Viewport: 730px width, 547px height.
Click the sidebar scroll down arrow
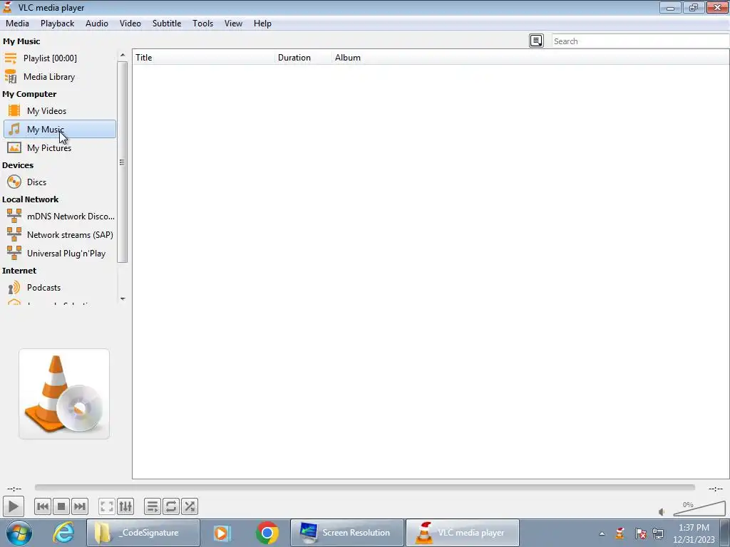coord(123,298)
